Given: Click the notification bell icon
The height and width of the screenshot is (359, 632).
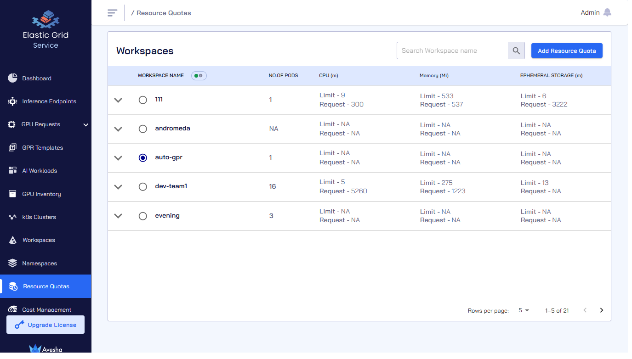Looking at the screenshot, I should 607,12.
